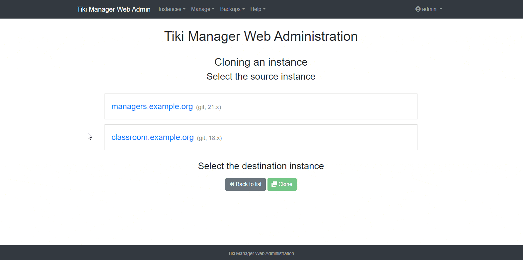Go to Tiki Manager Web Admin home
Image resolution: width=523 pixels, height=260 pixels.
pyautogui.click(x=114, y=9)
